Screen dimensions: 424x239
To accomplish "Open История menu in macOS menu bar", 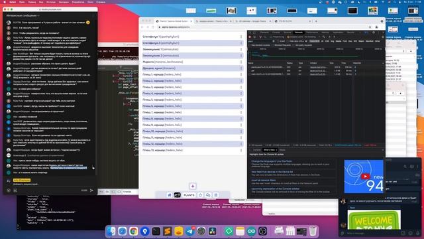I will (x=51, y=2).
